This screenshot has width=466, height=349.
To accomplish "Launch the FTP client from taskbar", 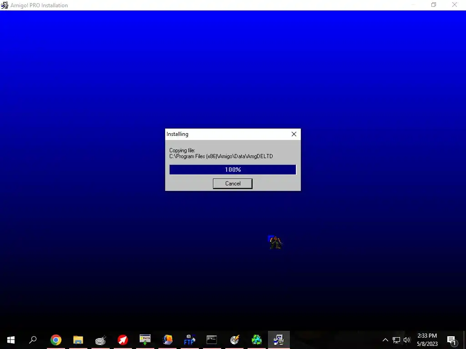I will pyautogui.click(x=190, y=340).
